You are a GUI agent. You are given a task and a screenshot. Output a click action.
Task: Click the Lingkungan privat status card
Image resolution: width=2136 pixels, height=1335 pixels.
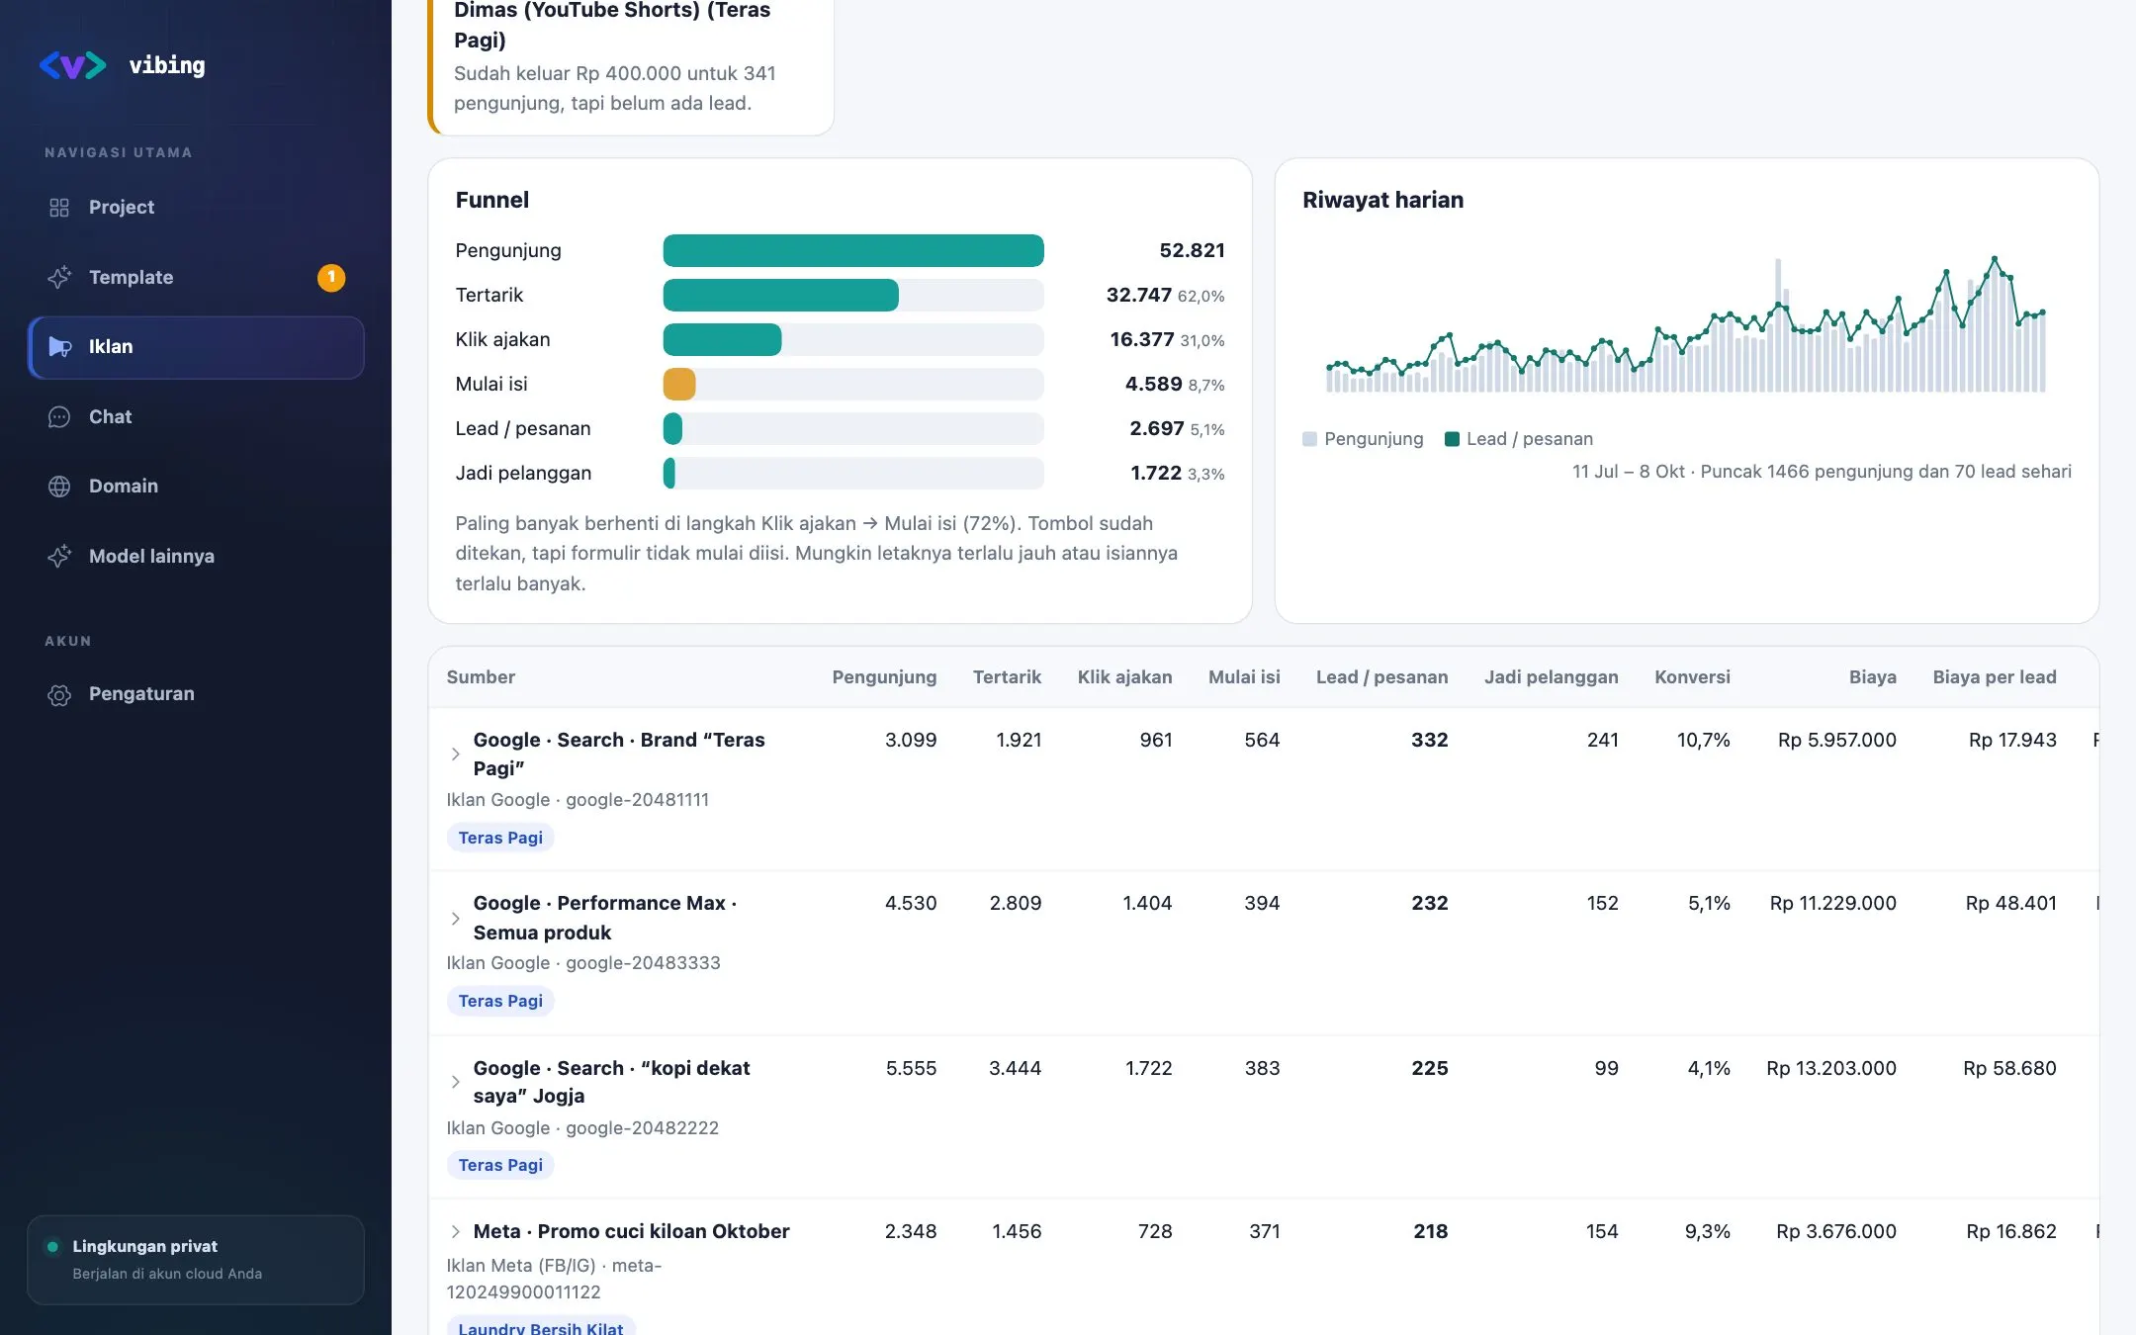(196, 1260)
